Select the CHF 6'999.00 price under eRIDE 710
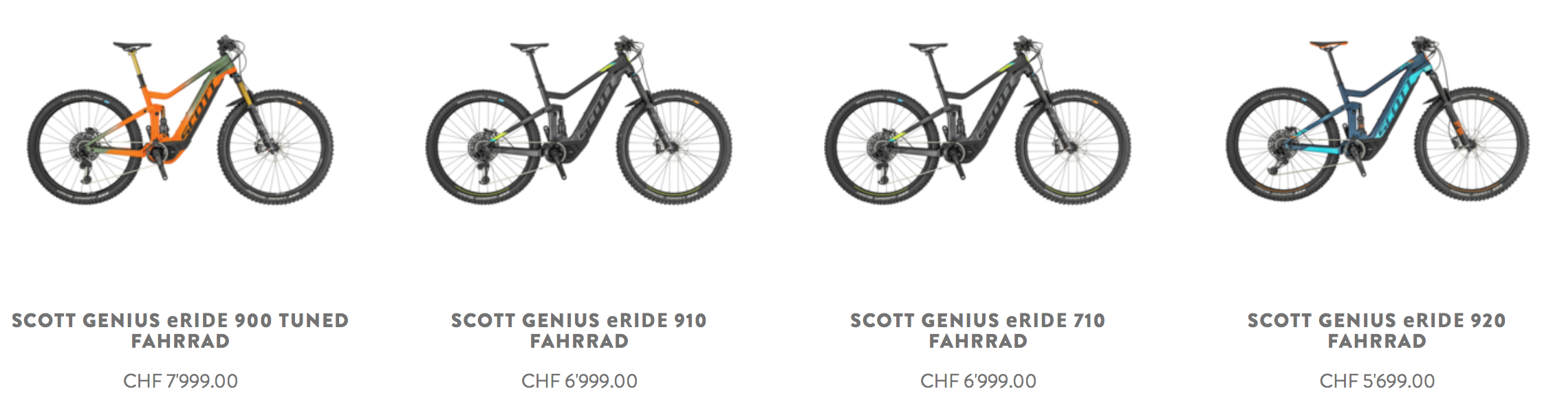The image size is (1542, 411). click(977, 381)
